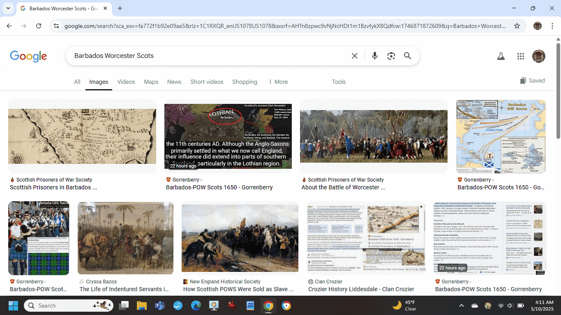The height and width of the screenshot is (315, 561).
Task: Open the Tools filter options
Action: (339, 82)
